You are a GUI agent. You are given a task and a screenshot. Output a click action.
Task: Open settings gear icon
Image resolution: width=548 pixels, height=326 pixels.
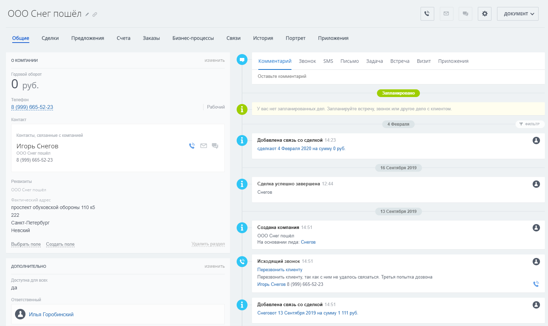click(x=484, y=14)
